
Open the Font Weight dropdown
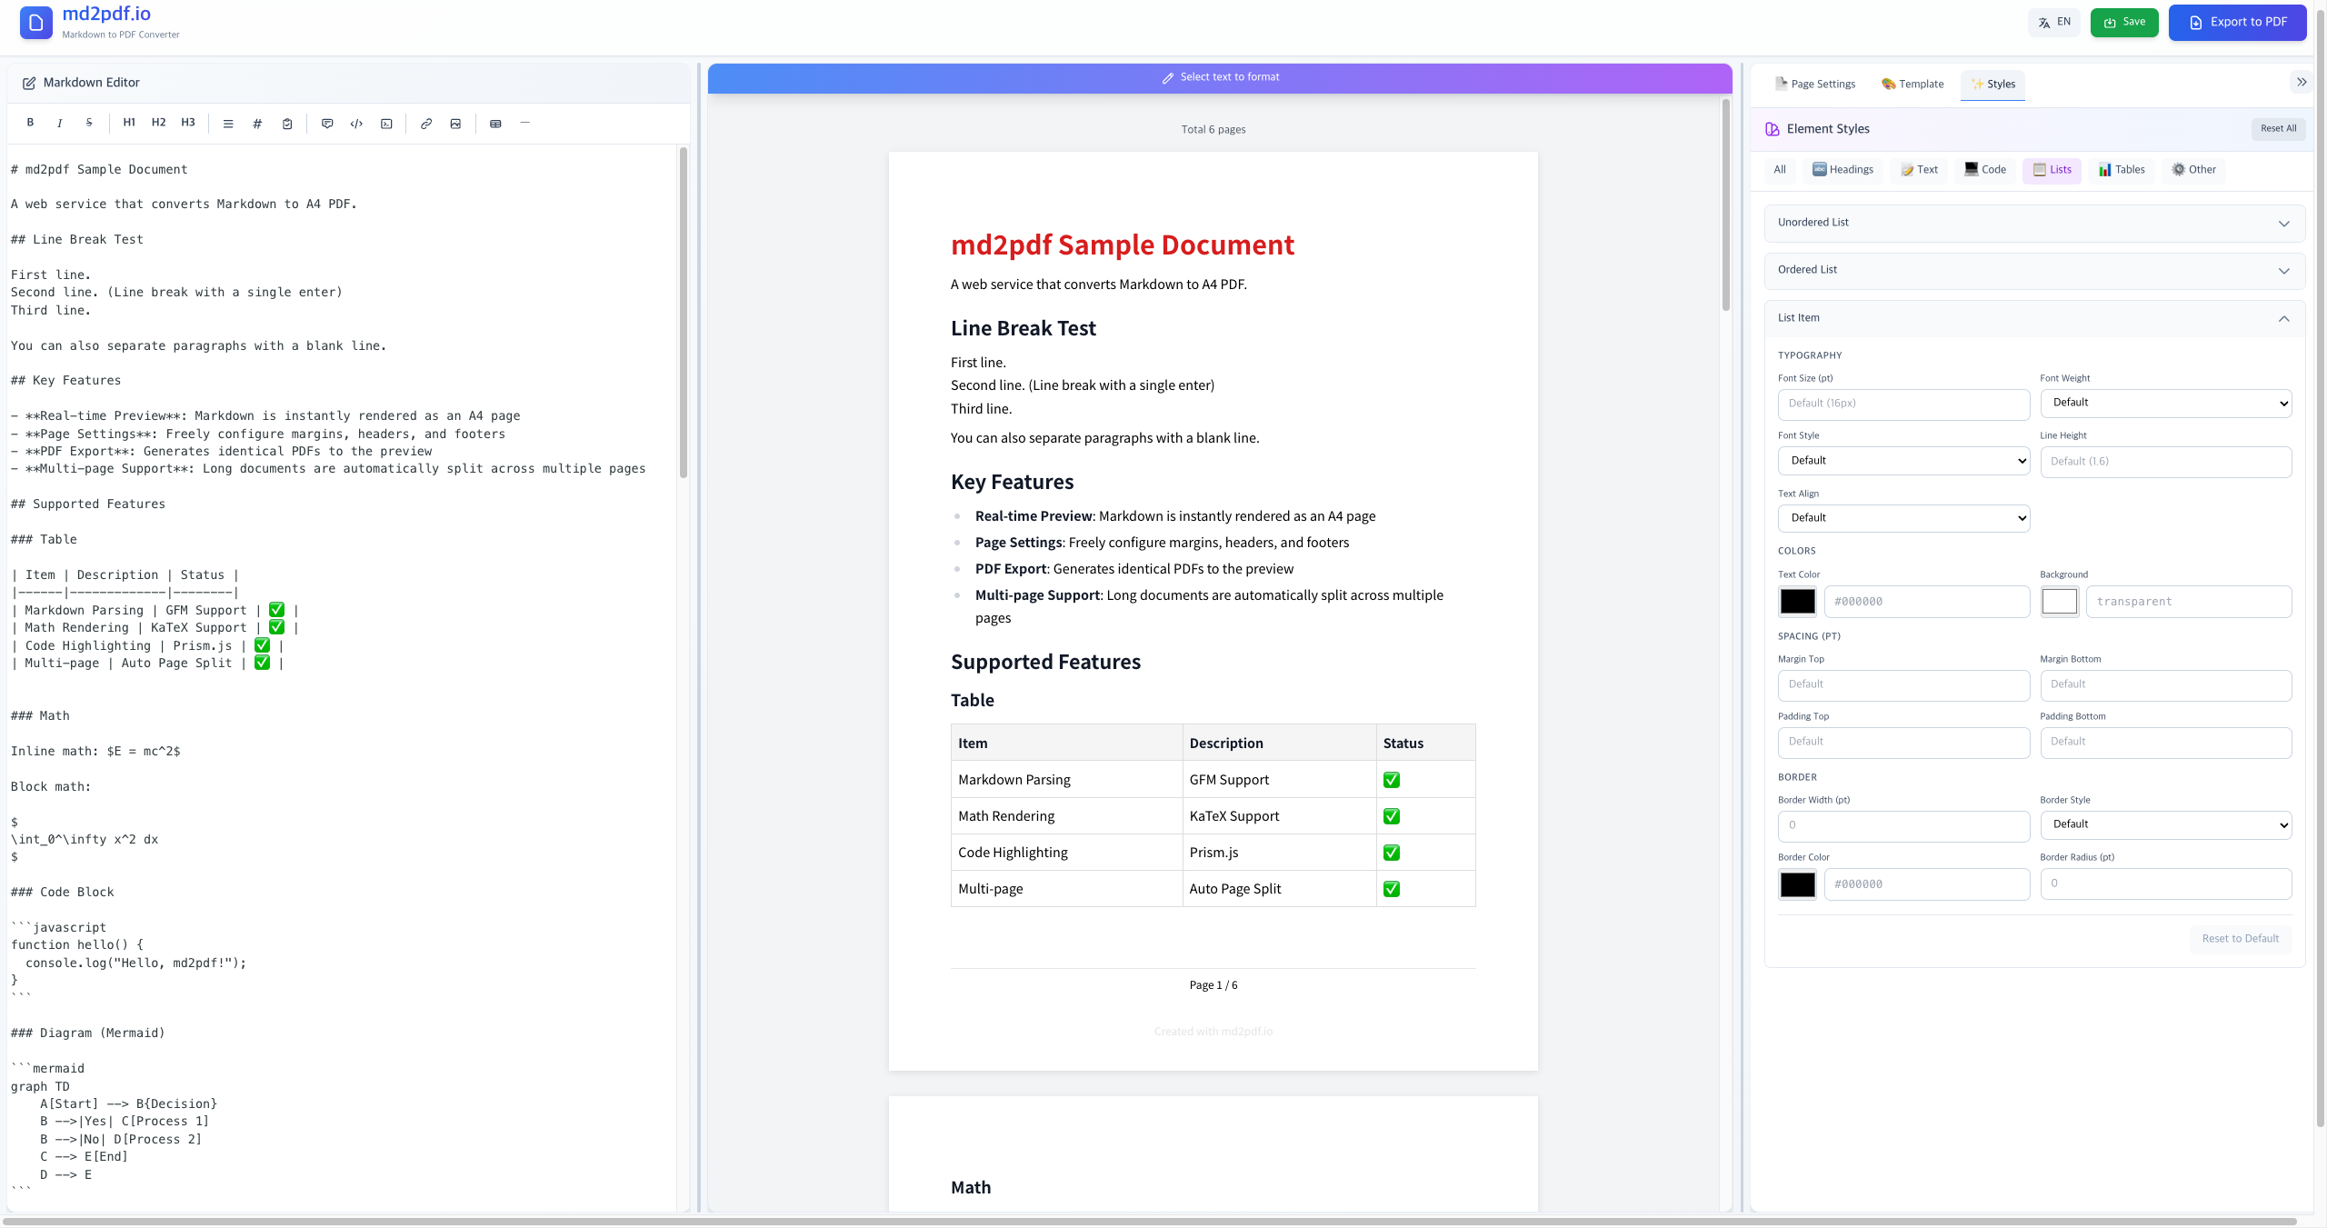click(x=2166, y=403)
